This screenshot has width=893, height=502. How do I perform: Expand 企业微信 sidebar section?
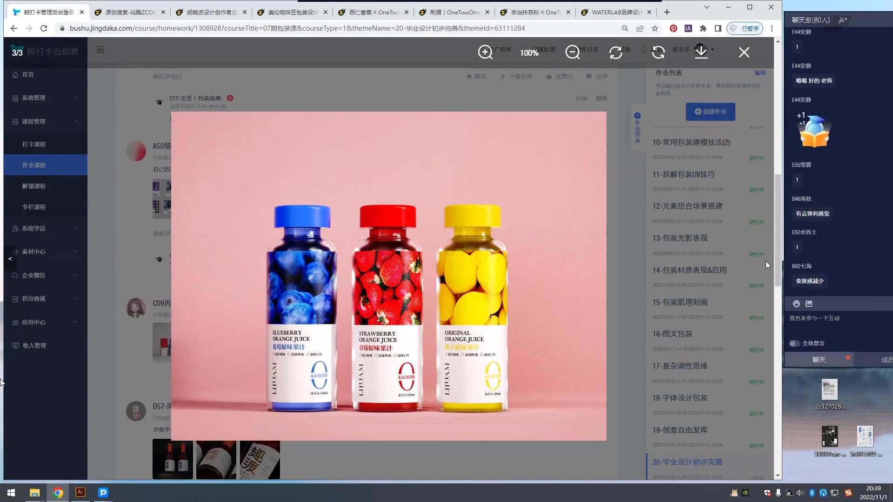click(x=46, y=275)
